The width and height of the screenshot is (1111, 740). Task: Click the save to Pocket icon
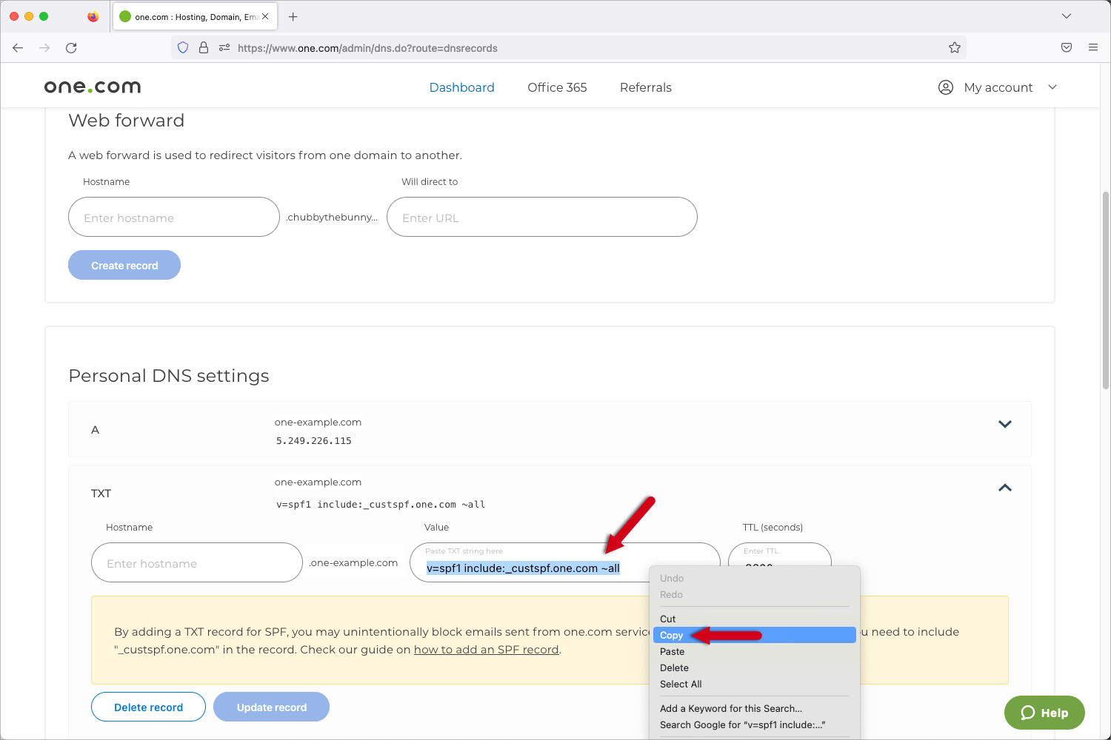pos(1067,47)
